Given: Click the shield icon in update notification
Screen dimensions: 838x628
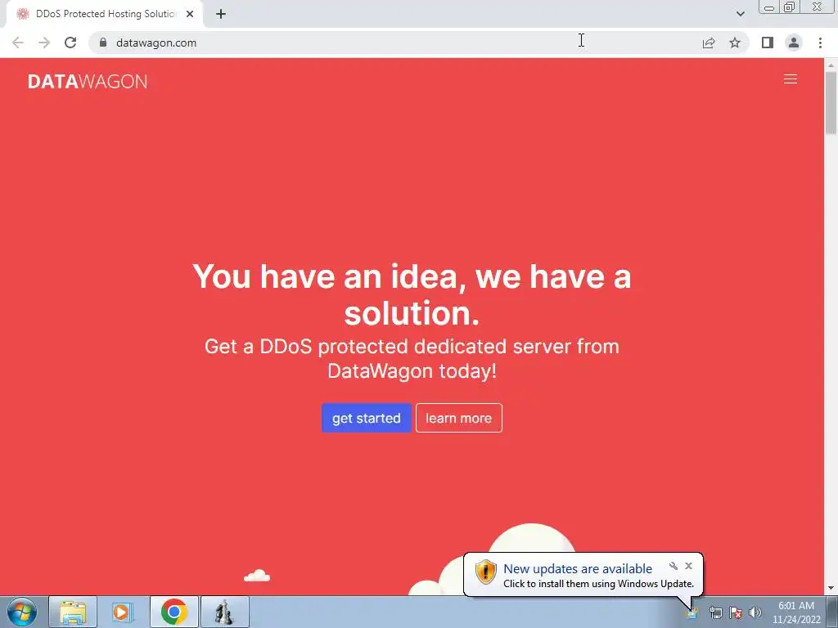Looking at the screenshot, I should coord(485,572).
